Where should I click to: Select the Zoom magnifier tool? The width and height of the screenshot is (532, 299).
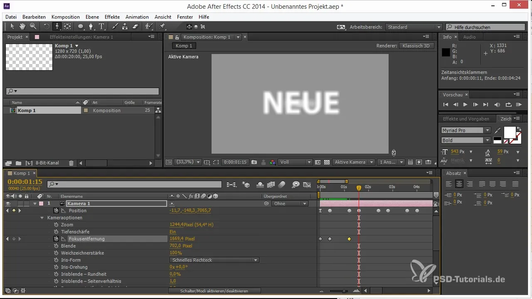click(32, 27)
